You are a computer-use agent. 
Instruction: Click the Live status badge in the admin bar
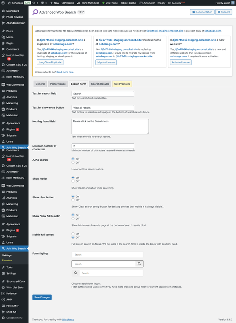point(27,3)
